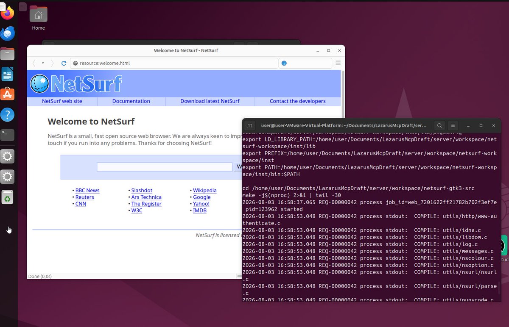This screenshot has width=509, height=327.
Task: Open the Yahoo! link
Action: (x=201, y=204)
